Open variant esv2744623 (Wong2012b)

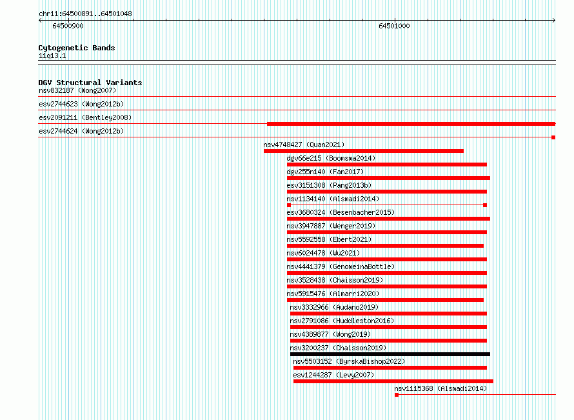81,104
